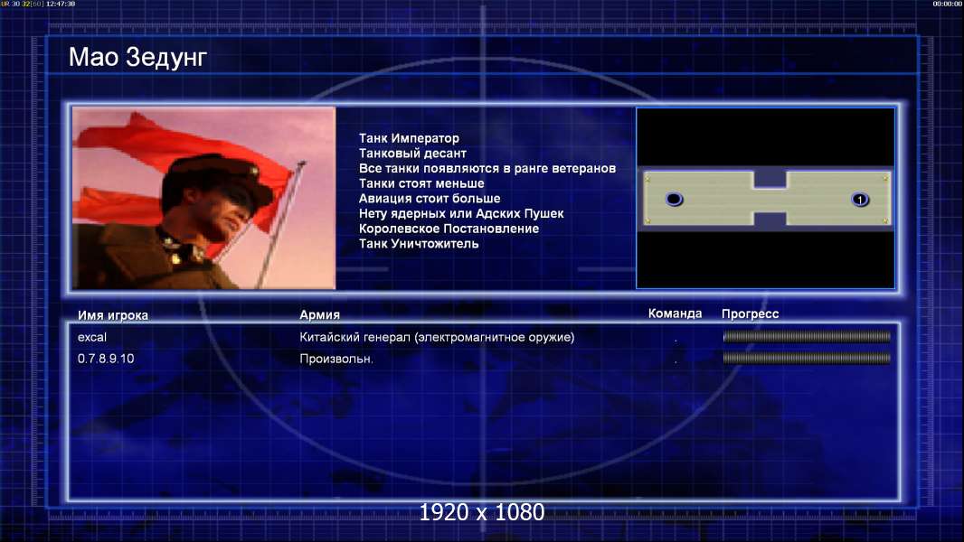Viewport: 964px width, 542px height.
Task: Click the '00:00:00' timer readout
Action: pyautogui.click(x=948, y=4)
